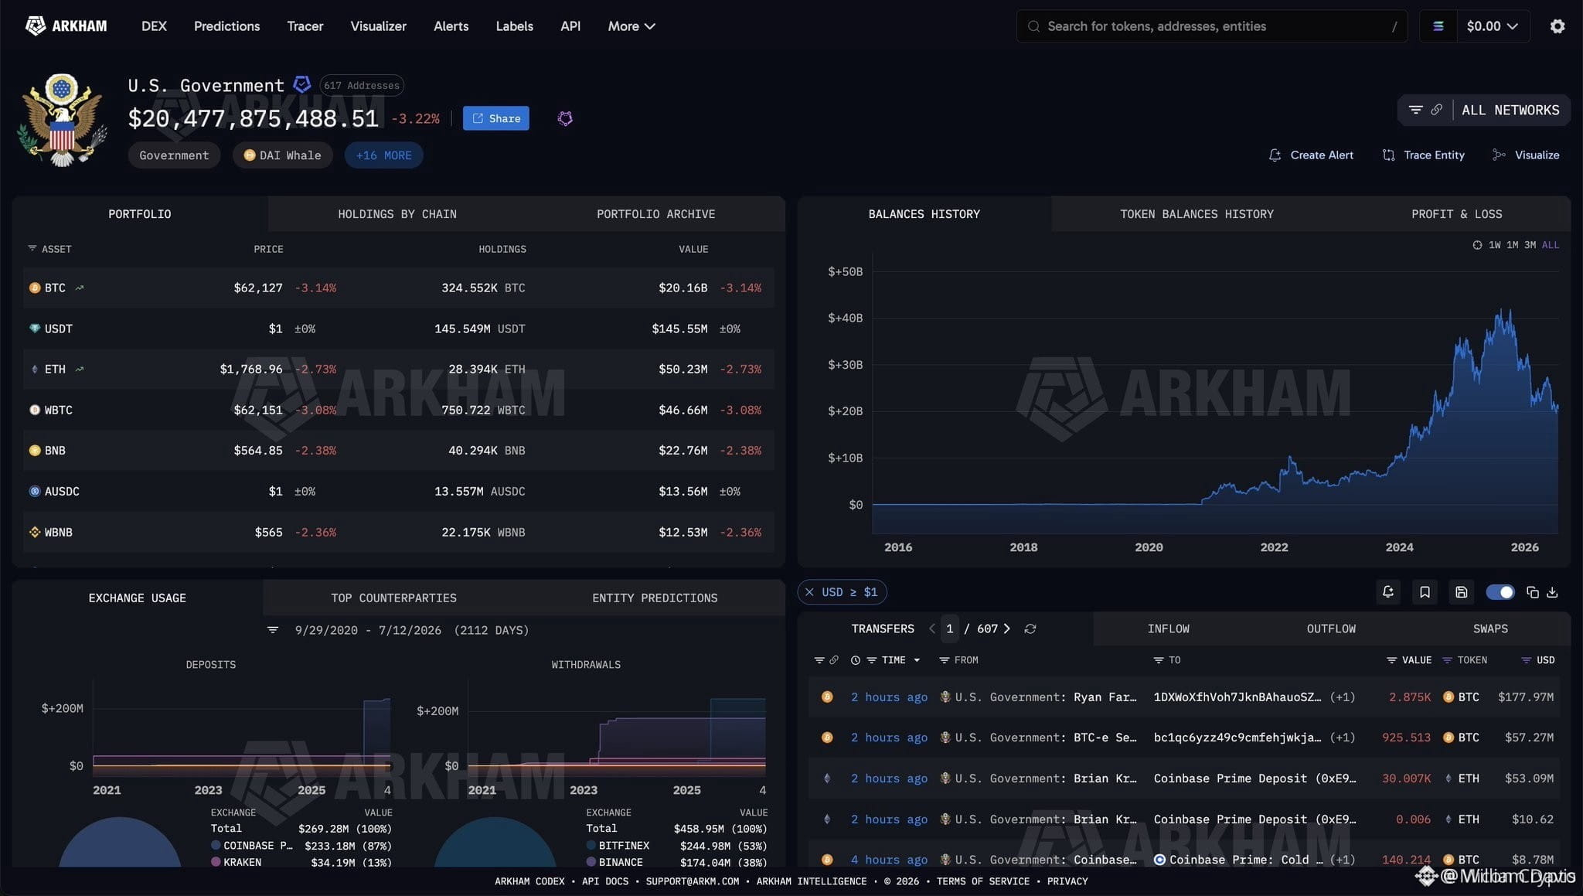Click the verified badge beside U.S. Government
The height and width of the screenshot is (896, 1583).
(x=302, y=84)
